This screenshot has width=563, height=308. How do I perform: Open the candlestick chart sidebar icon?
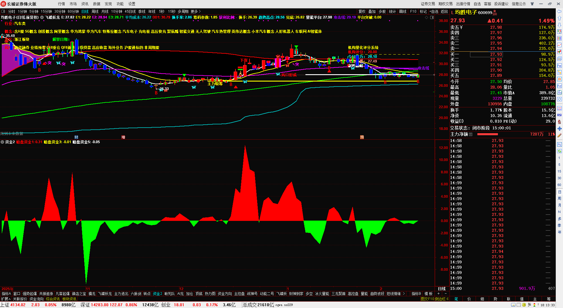click(x=559, y=52)
